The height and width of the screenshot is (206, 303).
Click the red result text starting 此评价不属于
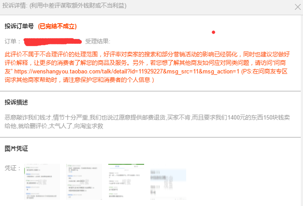(x=147, y=67)
